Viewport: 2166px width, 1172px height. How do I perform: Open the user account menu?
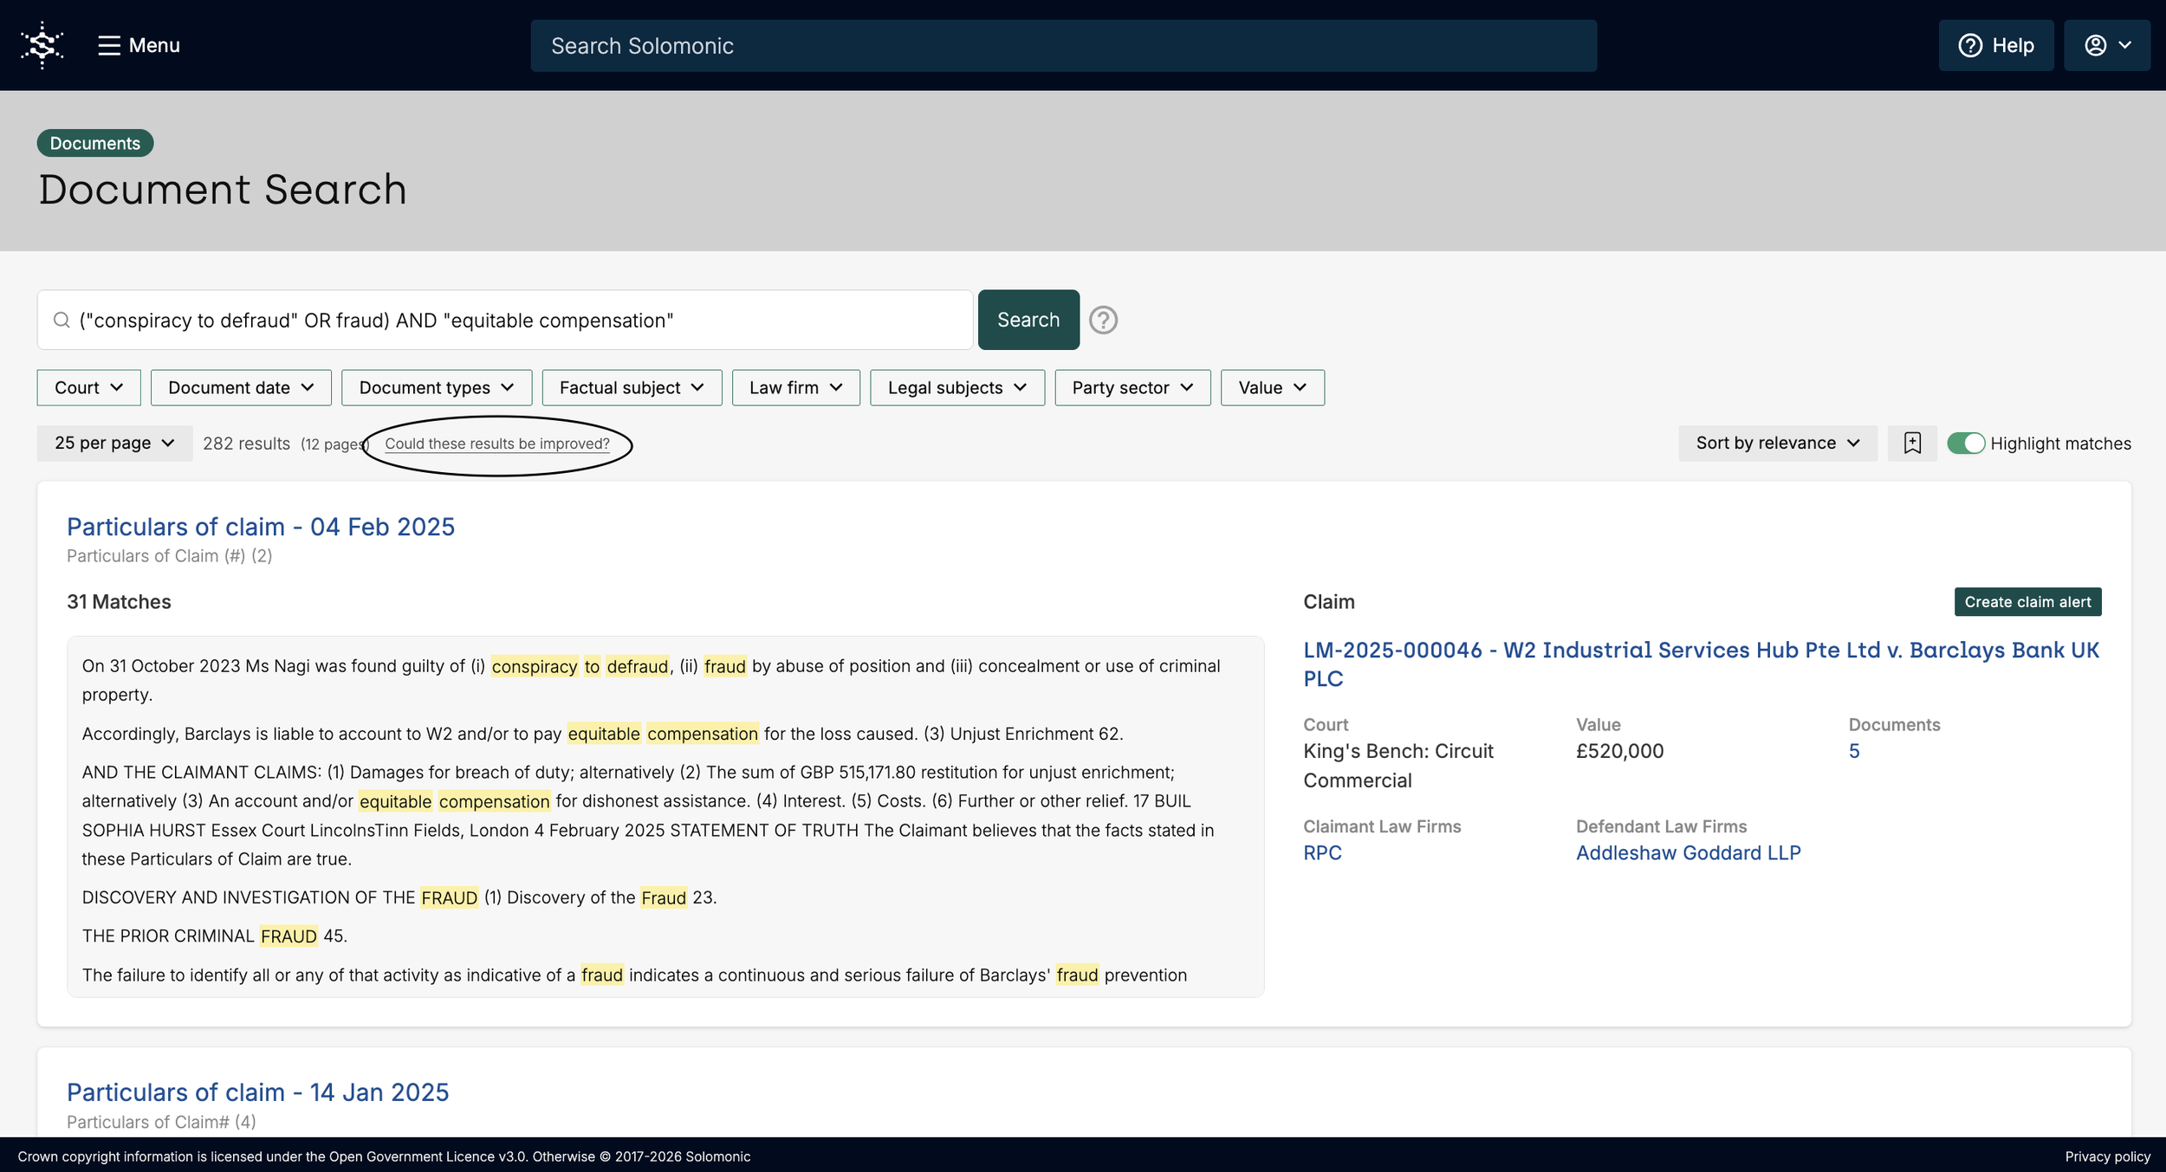click(2106, 45)
